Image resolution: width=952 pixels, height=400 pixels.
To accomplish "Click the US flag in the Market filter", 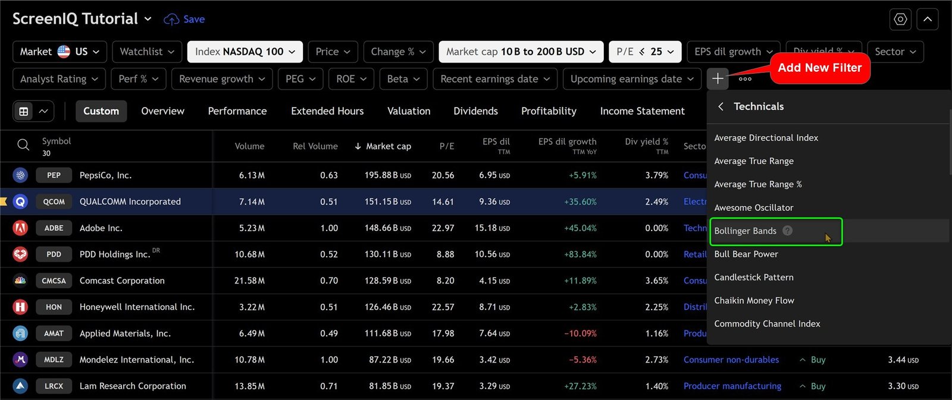I will pyautogui.click(x=64, y=52).
